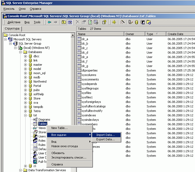
Task: Click the Run a Wizard wand icon
Action: [122, 22]
